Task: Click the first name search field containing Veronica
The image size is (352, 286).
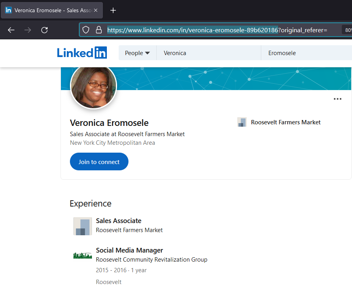Action: pos(209,53)
